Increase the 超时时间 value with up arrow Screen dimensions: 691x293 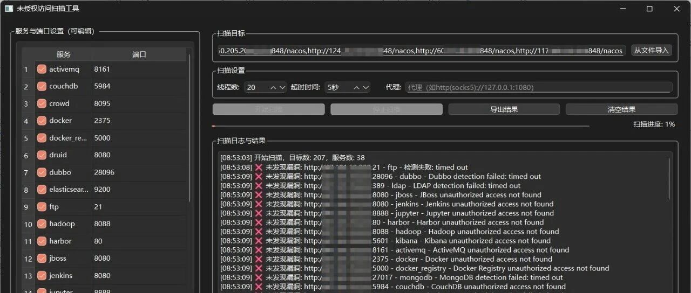[357, 87]
